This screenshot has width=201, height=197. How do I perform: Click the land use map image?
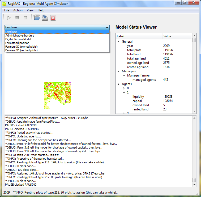tap(58, 95)
